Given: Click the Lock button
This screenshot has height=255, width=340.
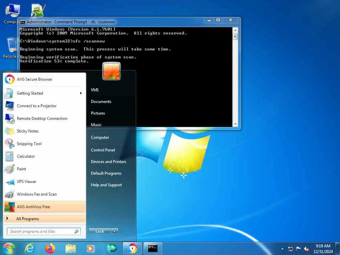Looking at the screenshot, I should 100,231.
